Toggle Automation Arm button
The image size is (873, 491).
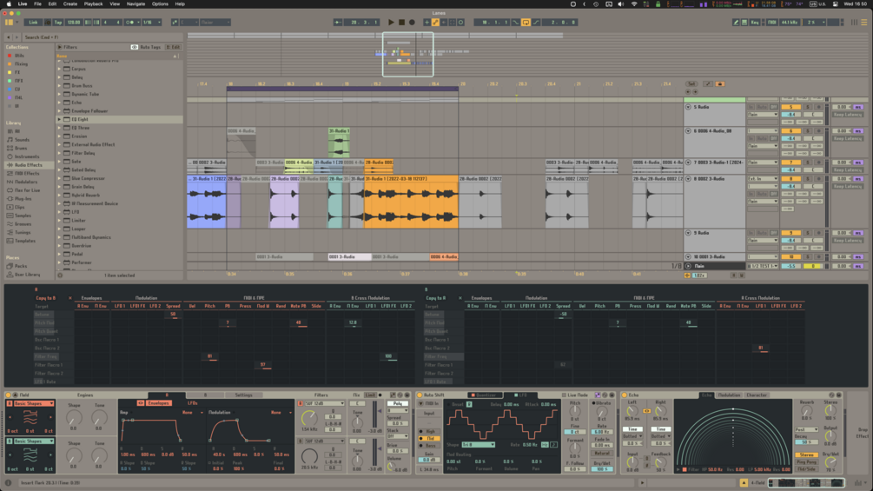(435, 23)
